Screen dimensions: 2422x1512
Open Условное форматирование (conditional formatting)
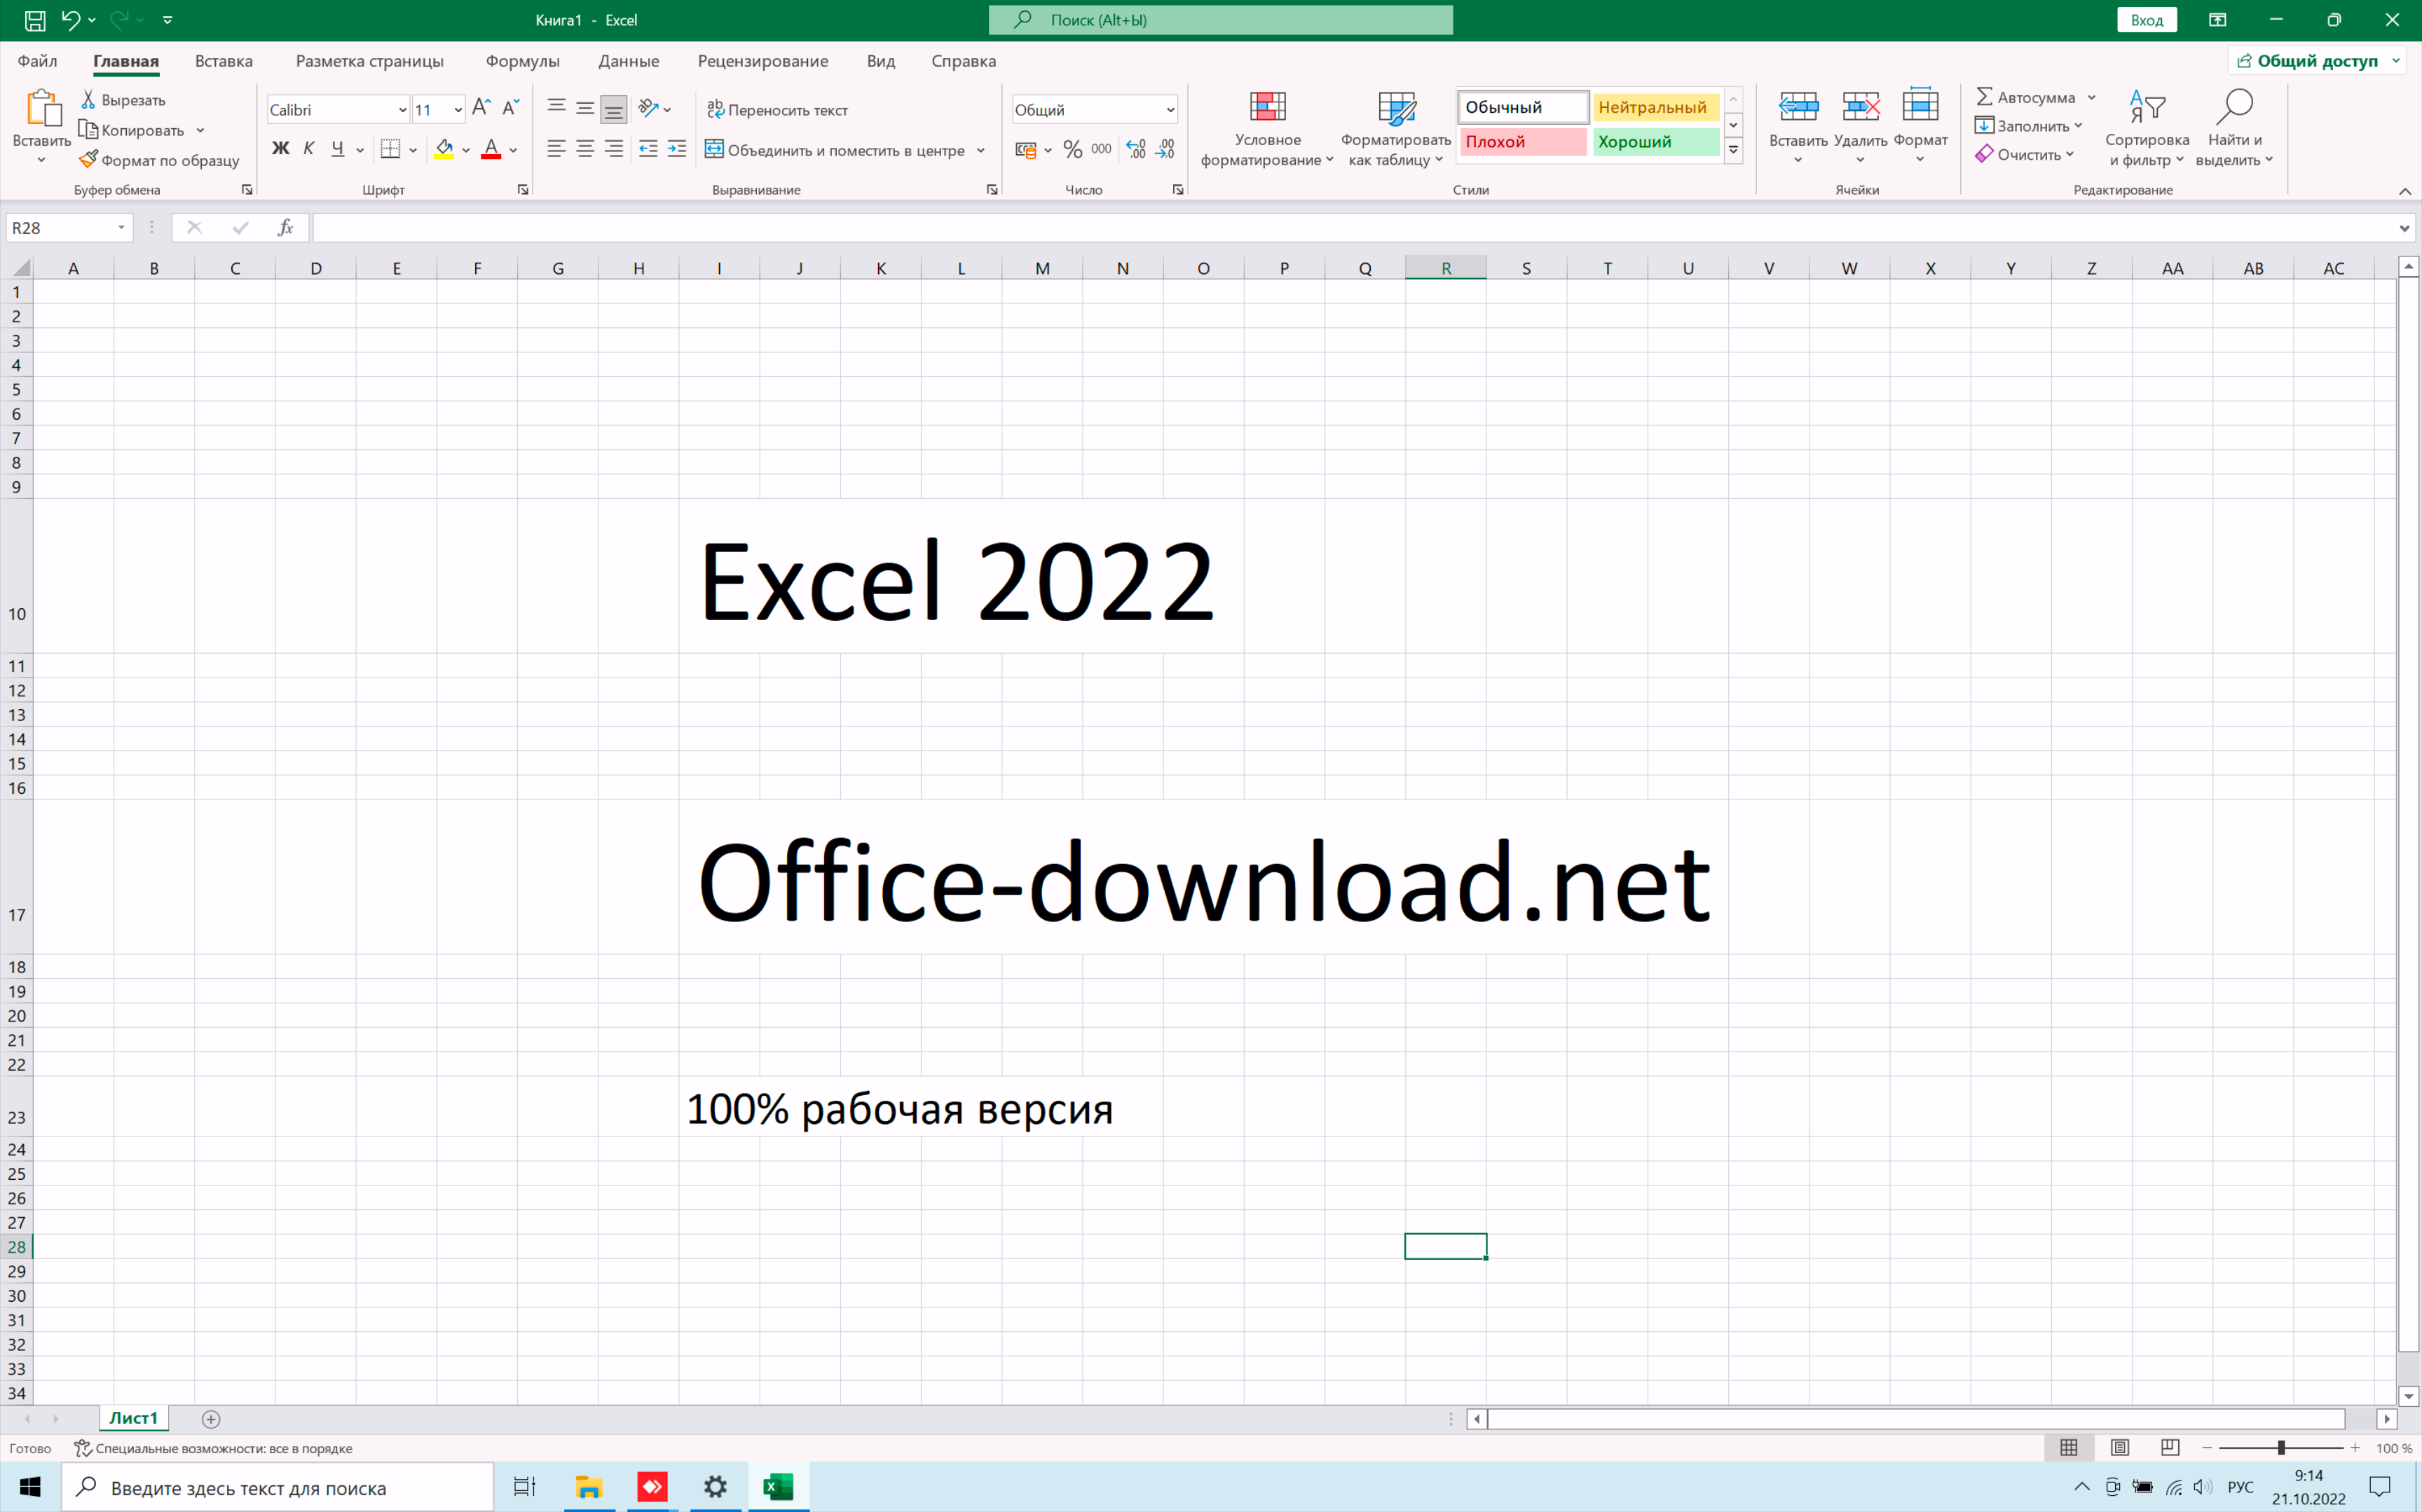click(1267, 128)
